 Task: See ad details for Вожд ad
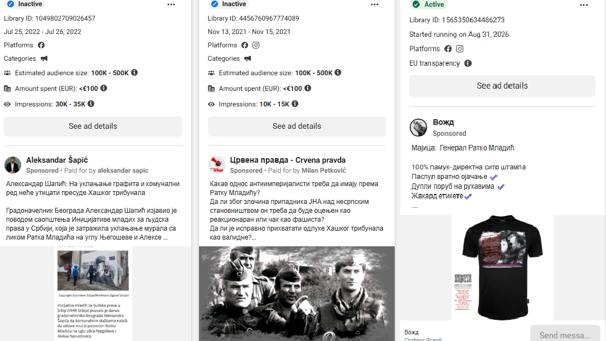click(x=502, y=86)
